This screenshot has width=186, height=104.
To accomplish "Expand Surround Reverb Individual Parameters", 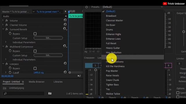I will tap(6, 42).
